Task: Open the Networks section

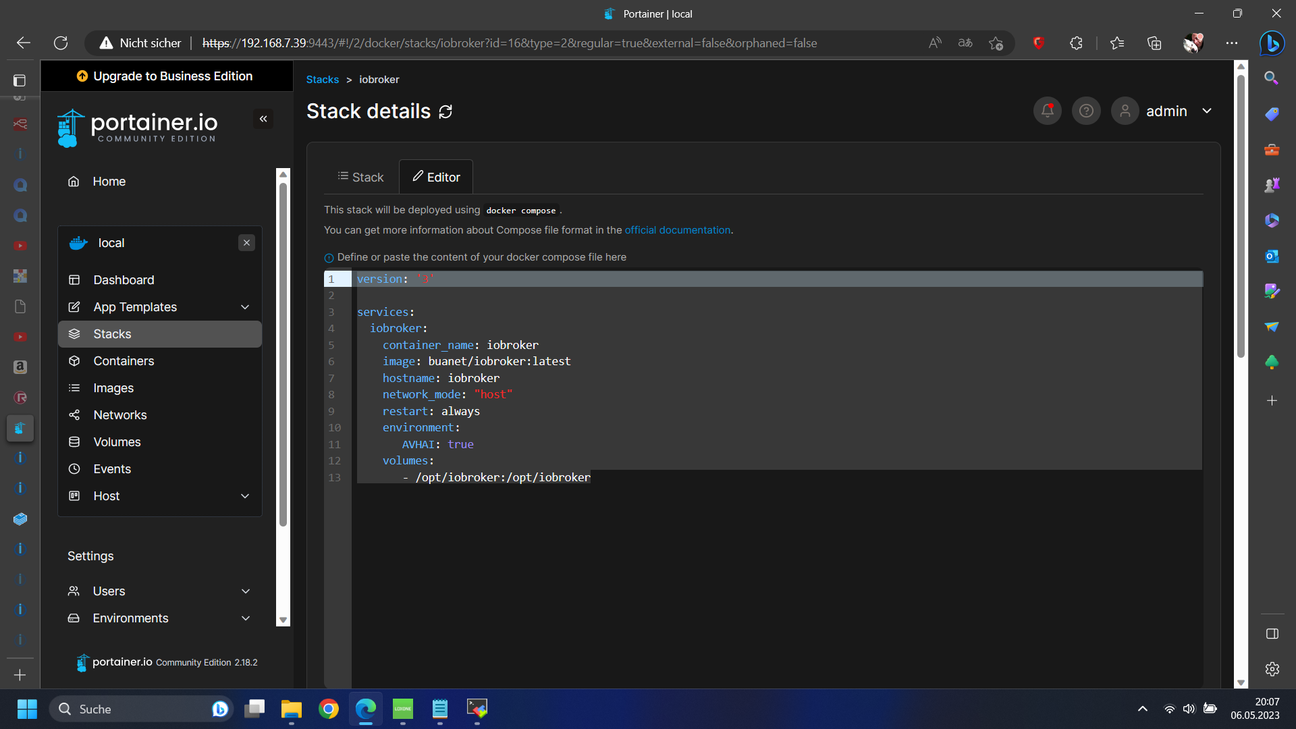Action: tap(119, 415)
